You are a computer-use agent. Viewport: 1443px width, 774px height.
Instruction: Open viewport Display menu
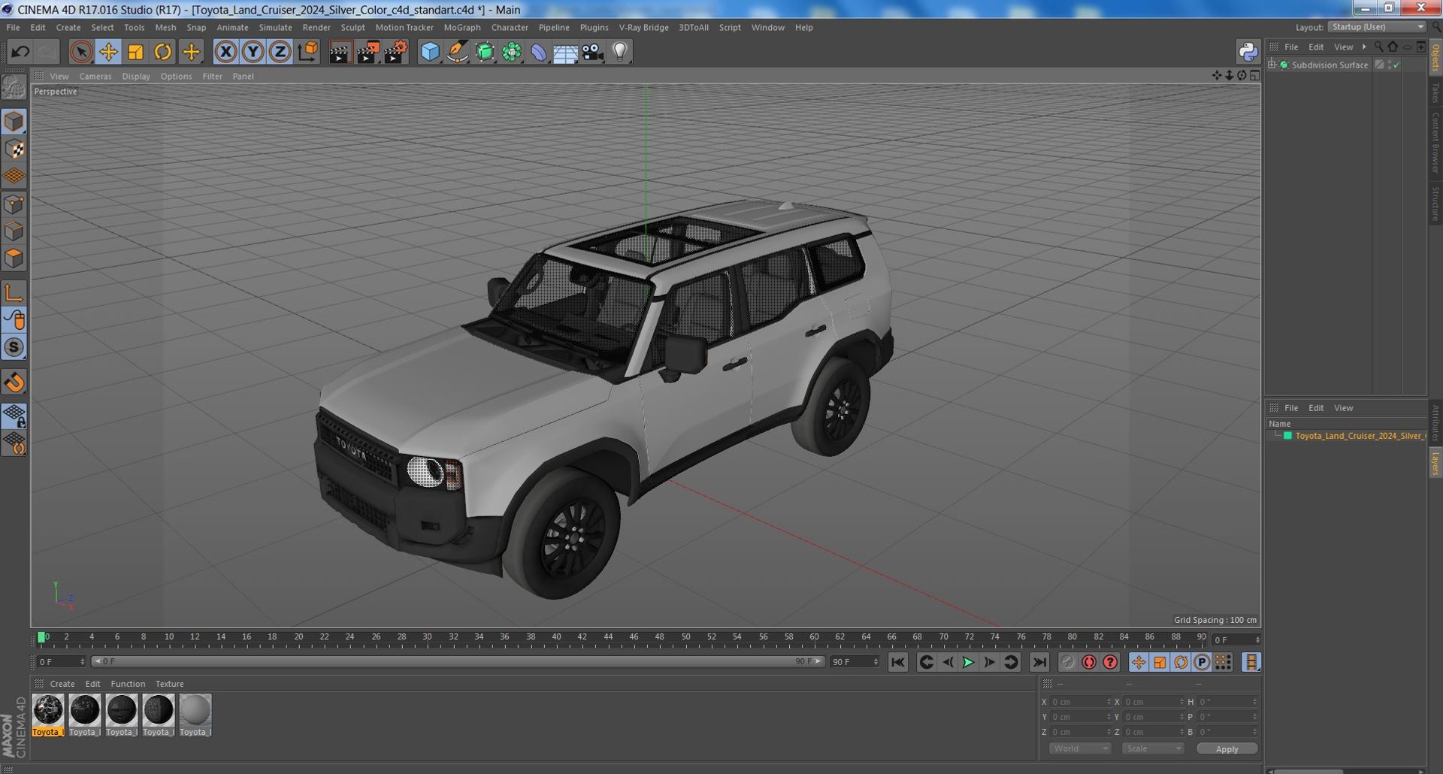tap(135, 77)
